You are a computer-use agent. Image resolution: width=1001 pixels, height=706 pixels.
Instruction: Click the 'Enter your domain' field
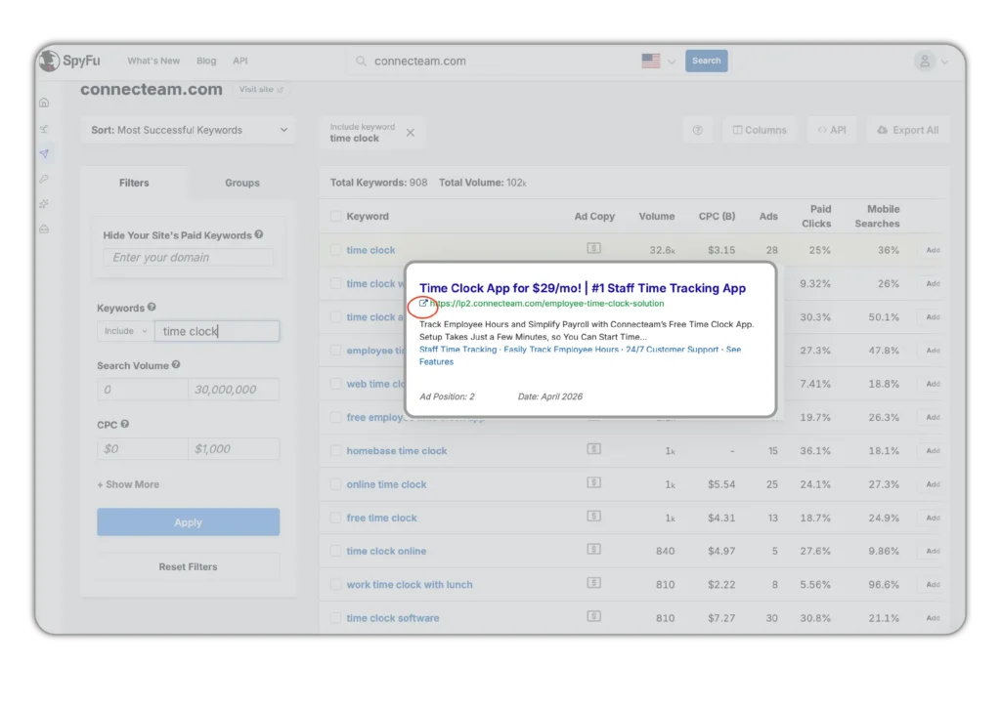pos(189,258)
